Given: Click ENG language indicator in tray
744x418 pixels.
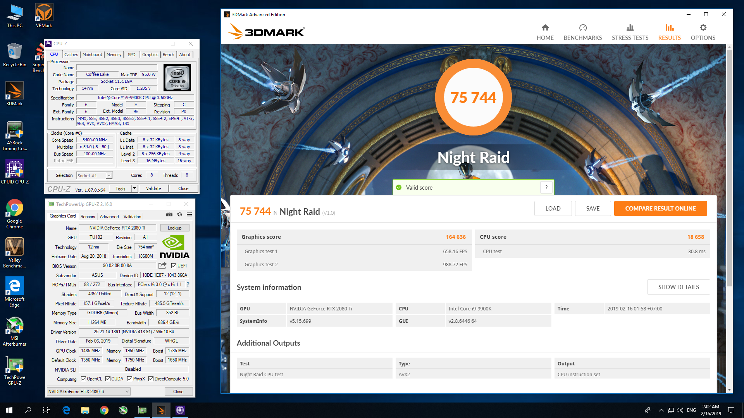Looking at the screenshot, I should (x=691, y=410).
